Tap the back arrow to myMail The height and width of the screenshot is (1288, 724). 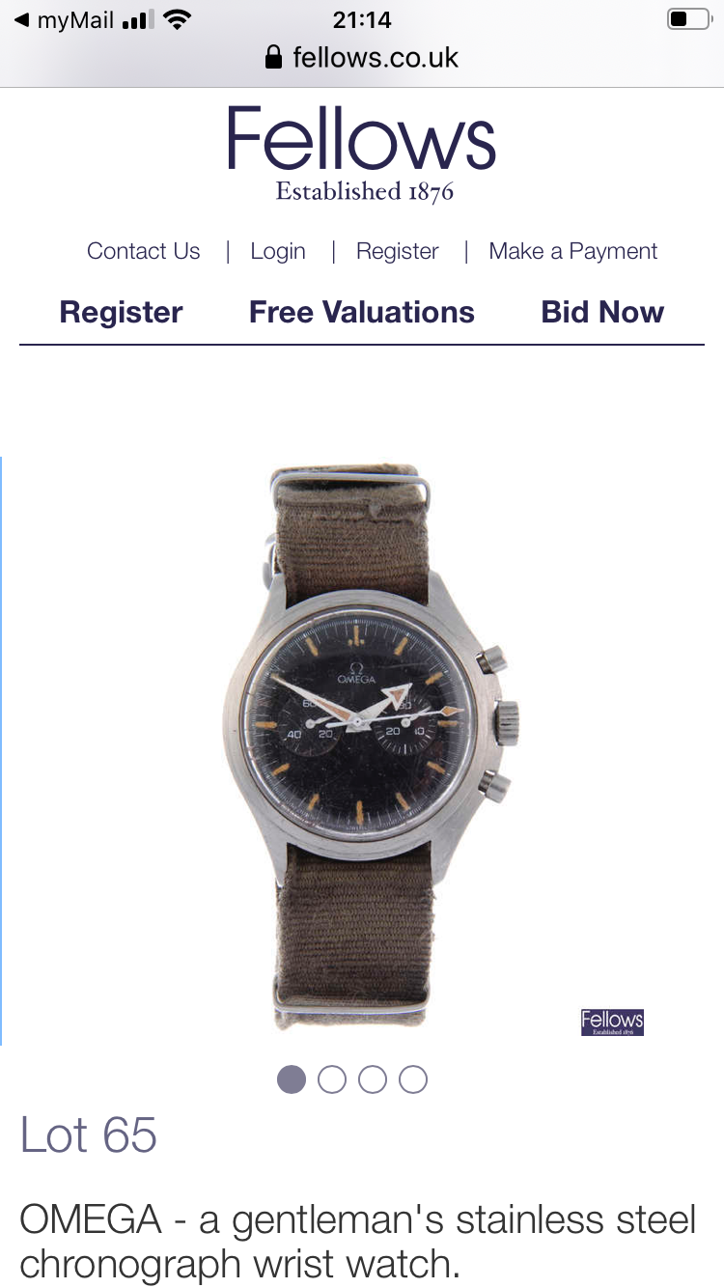22,19
